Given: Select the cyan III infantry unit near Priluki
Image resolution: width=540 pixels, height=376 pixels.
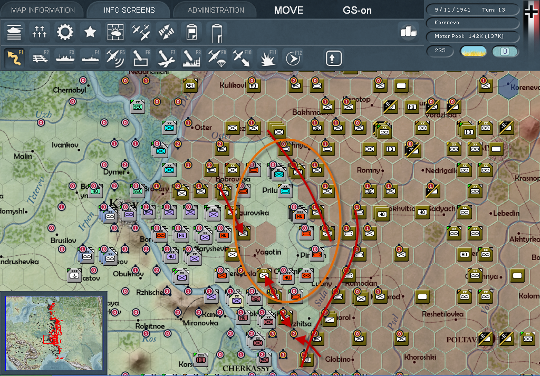Looking at the screenshot, I should (x=278, y=174).
